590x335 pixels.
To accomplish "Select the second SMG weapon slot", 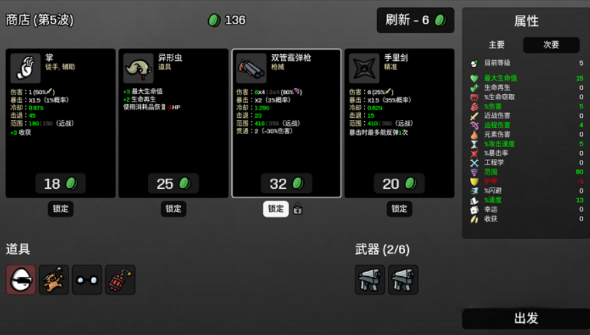I will click(x=403, y=280).
